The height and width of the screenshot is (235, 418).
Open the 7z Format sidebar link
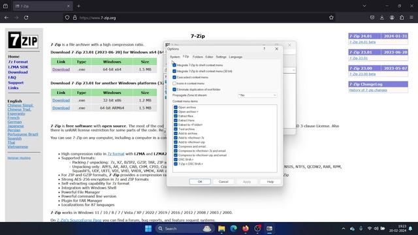point(18,61)
